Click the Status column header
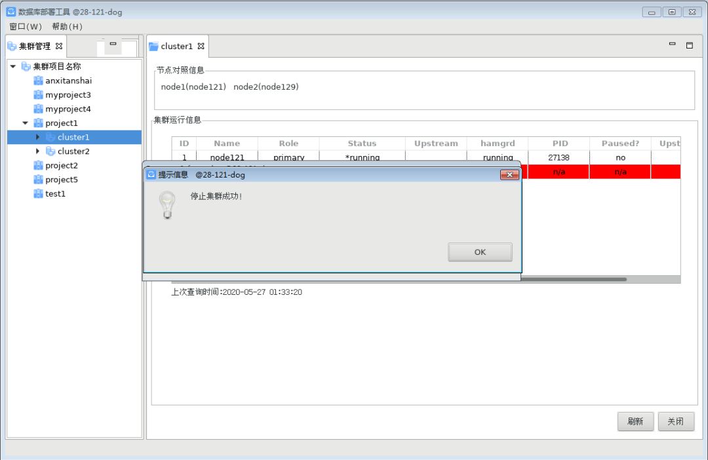Viewport: 708px width, 460px height. click(362, 143)
